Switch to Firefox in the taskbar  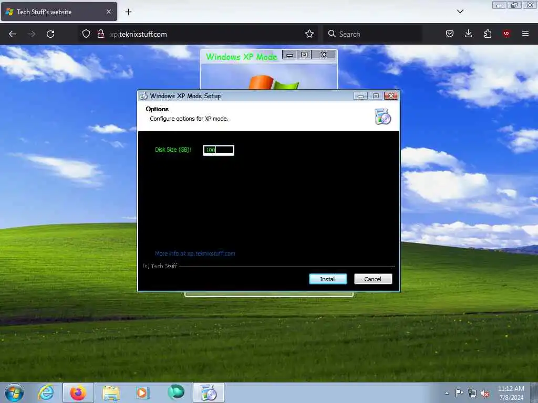(78, 393)
